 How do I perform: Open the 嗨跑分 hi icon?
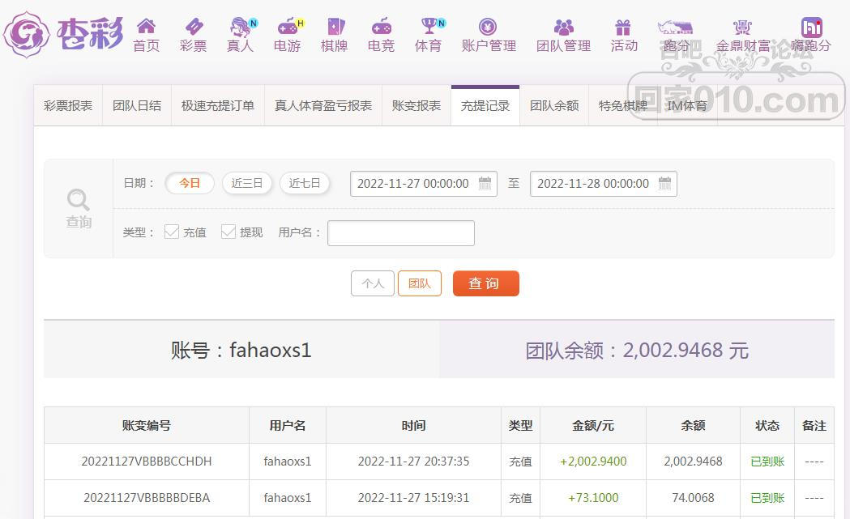(x=812, y=27)
